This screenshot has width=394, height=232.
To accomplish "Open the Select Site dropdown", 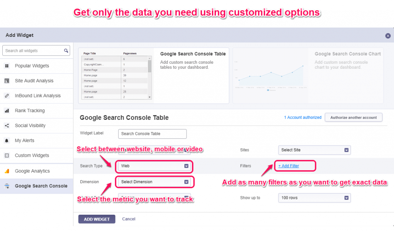I will 314,150.
